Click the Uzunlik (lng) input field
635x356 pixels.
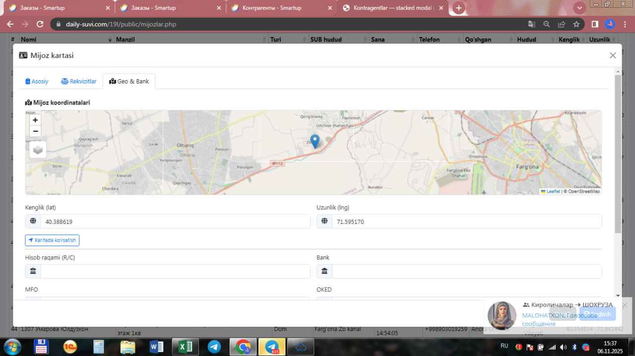pyautogui.click(x=466, y=222)
